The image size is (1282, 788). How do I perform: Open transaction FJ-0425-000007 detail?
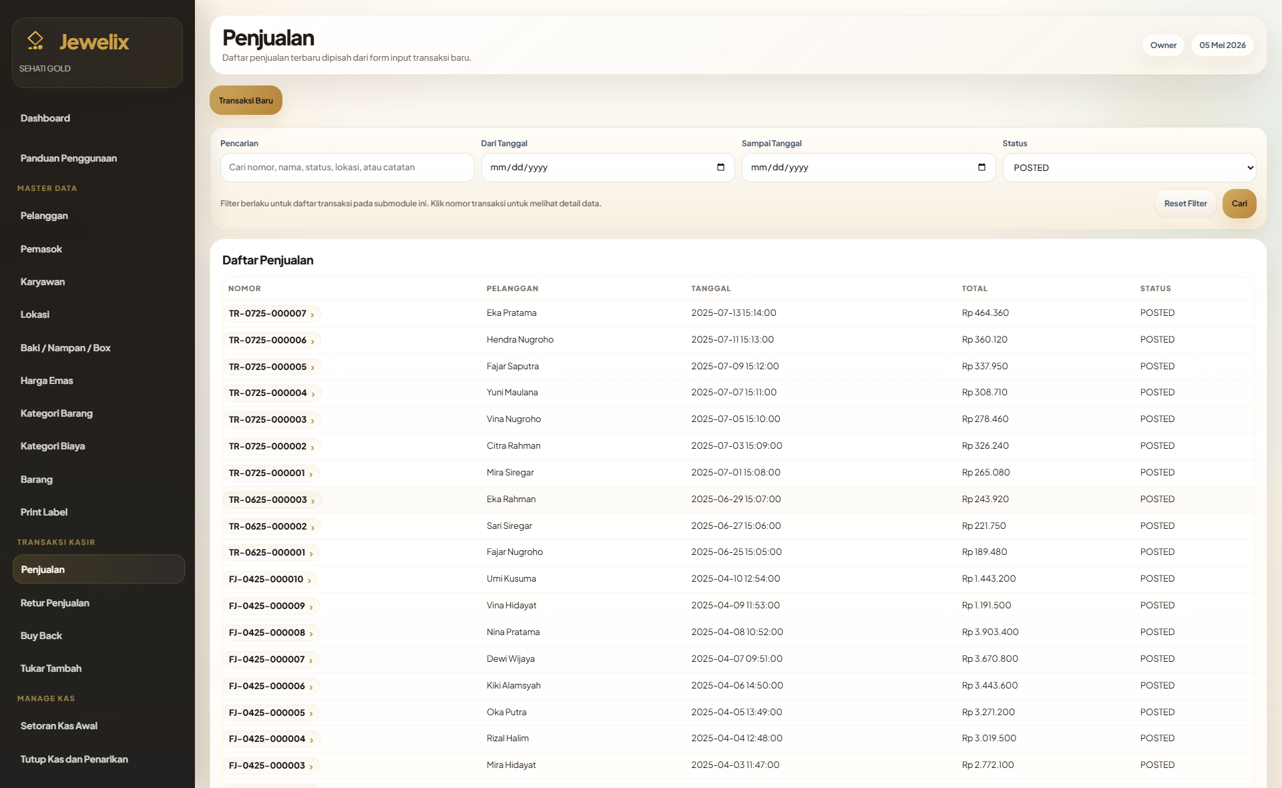tap(271, 659)
